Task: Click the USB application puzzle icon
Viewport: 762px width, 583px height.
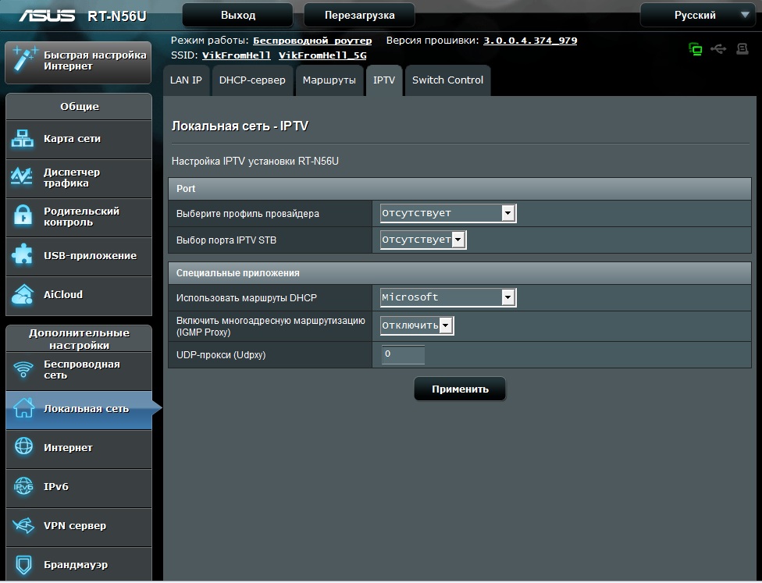Action: [23, 256]
